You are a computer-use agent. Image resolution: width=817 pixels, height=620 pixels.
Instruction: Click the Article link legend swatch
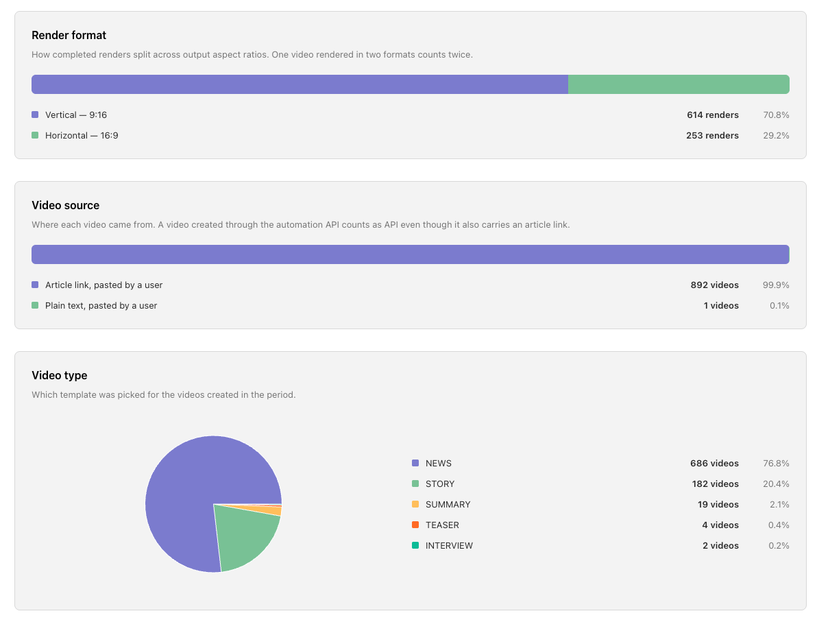click(35, 285)
